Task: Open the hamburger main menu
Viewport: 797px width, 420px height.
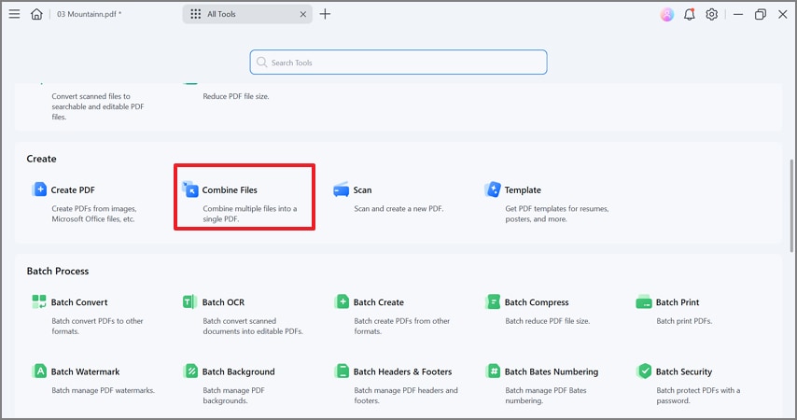Action: (x=14, y=14)
